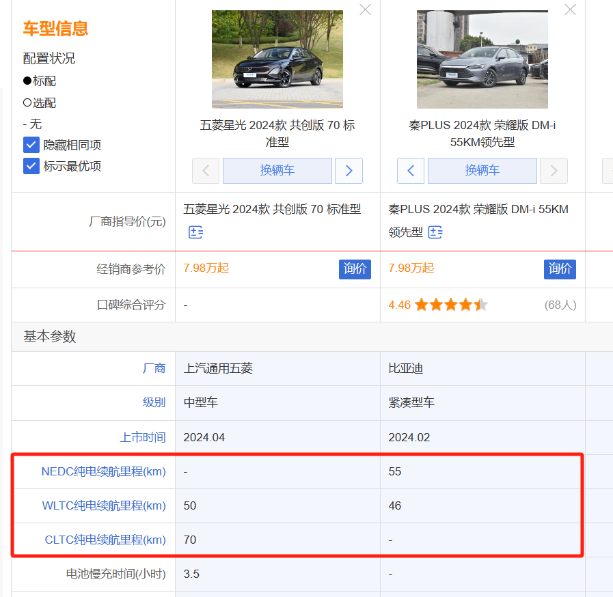613x597 pixels.
Task: Click 询价 for the 秦PLUS dealer price
Action: pyautogui.click(x=560, y=269)
